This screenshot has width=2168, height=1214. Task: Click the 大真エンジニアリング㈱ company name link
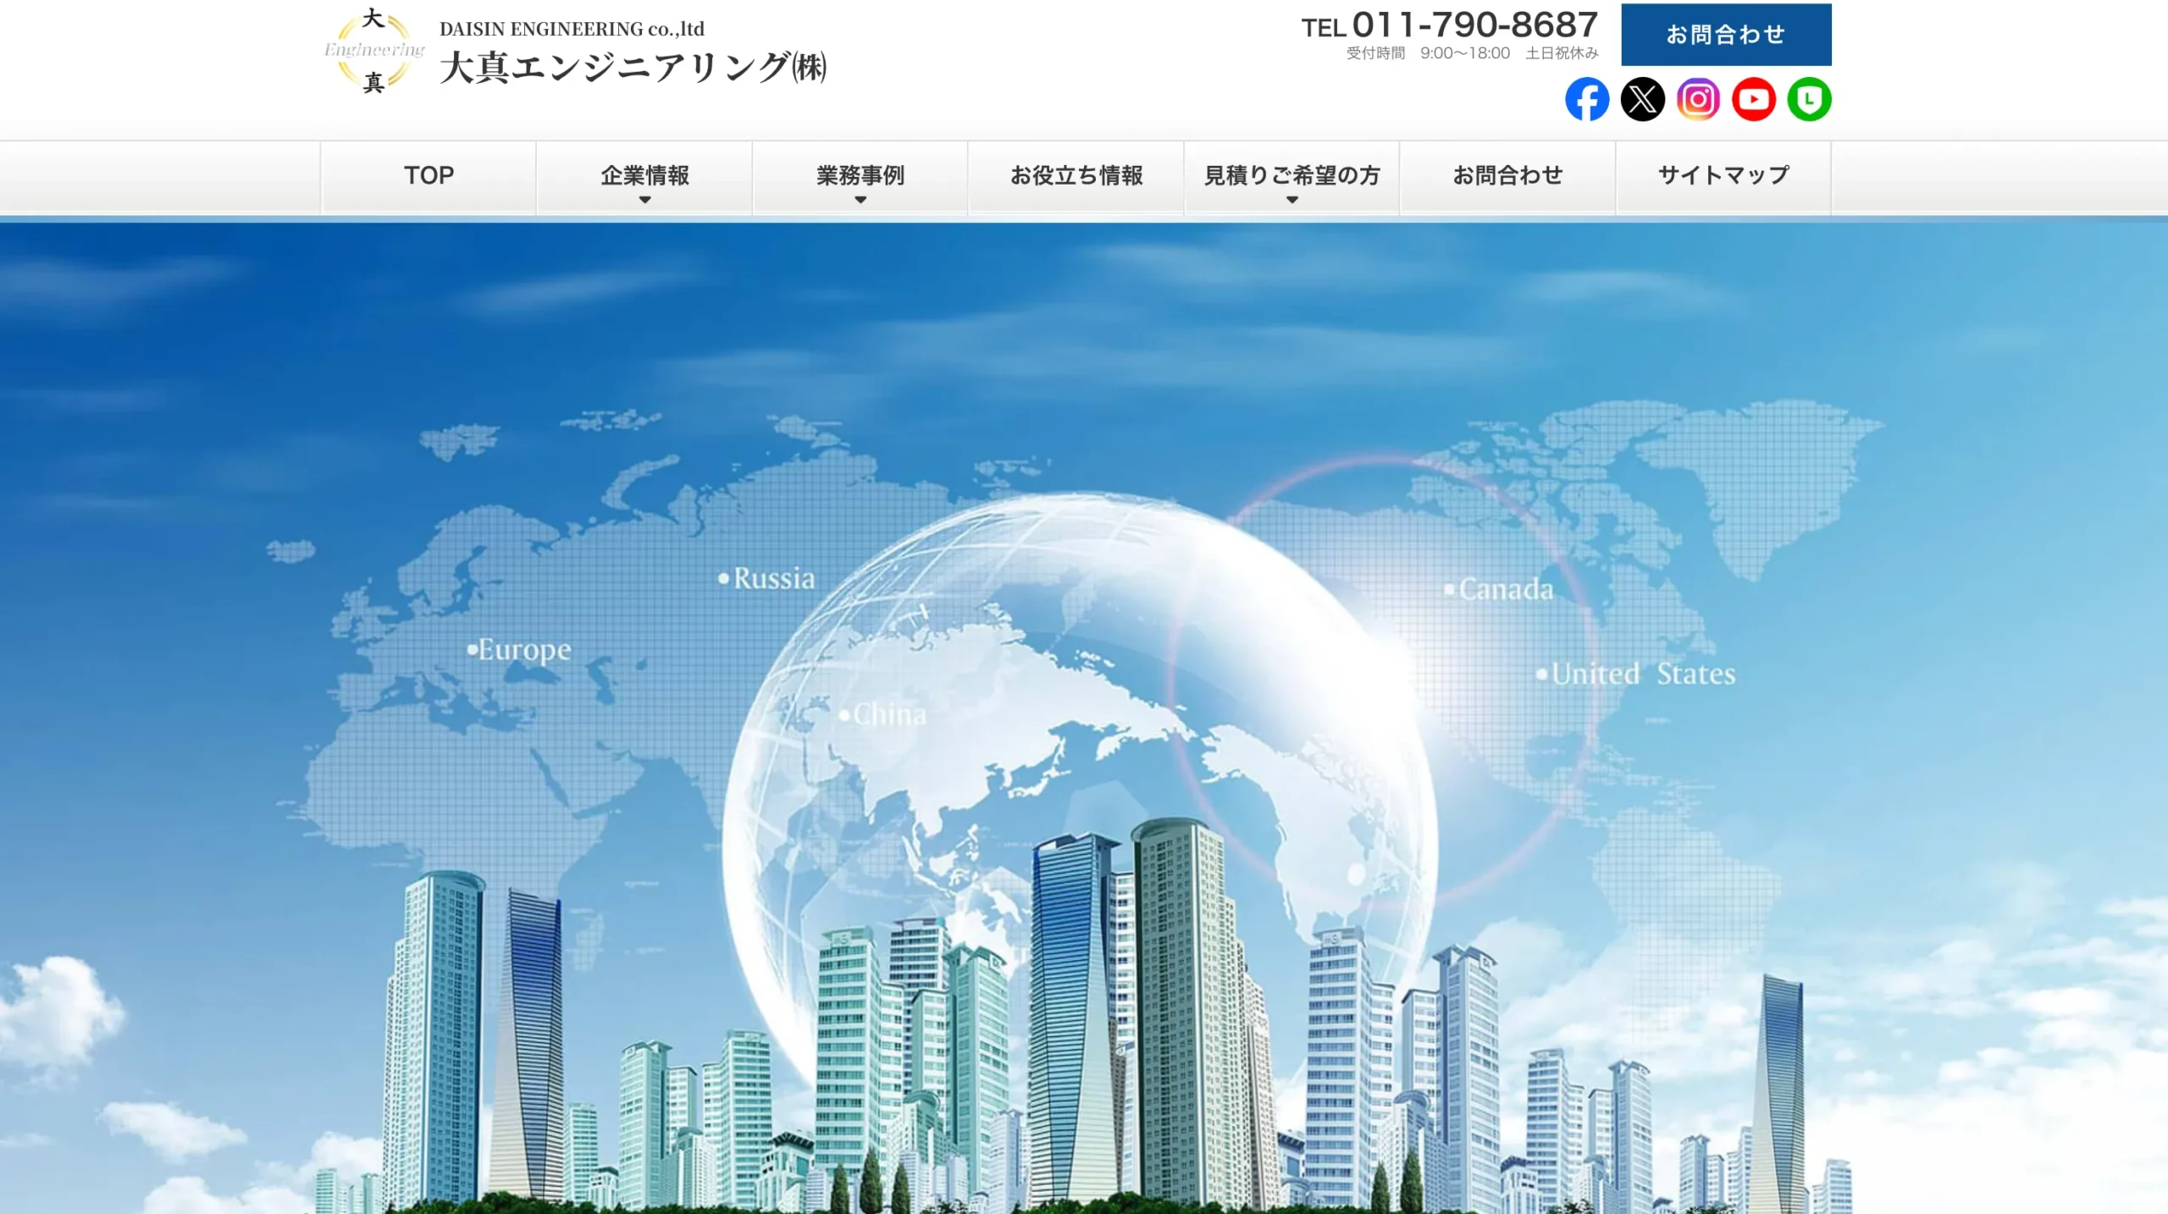[x=633, y=68]
